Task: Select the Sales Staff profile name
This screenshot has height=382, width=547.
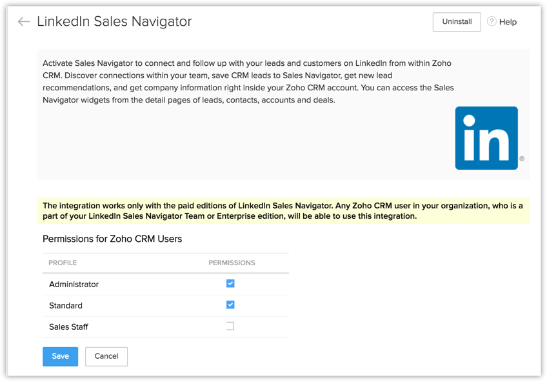Action: tap(68, 327)
